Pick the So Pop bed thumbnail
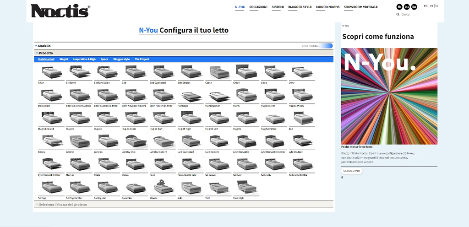Viewport: 469px width, 227px height. (x=51, y=188)
